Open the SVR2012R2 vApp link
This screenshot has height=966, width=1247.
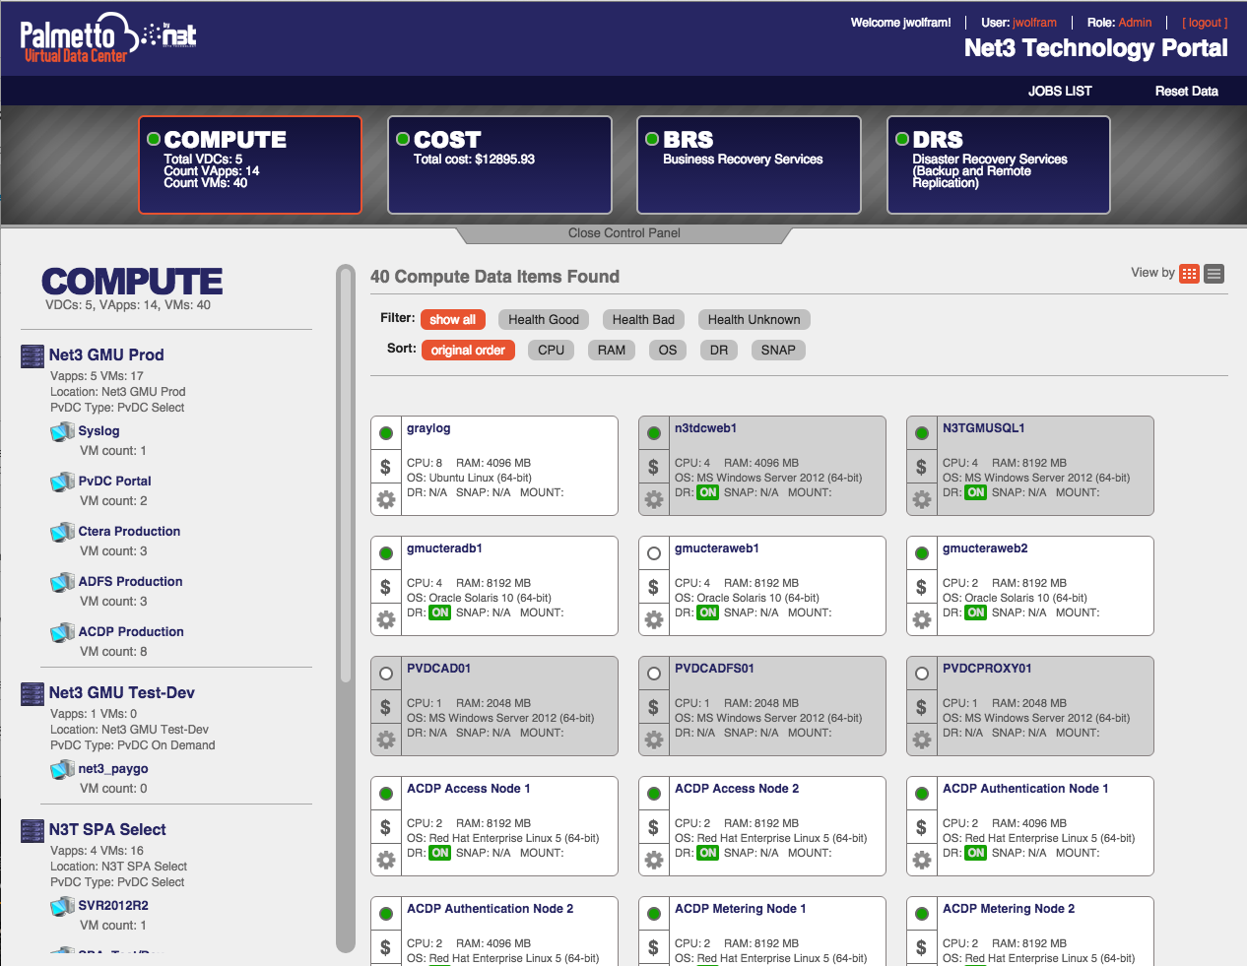click(113, 905)
